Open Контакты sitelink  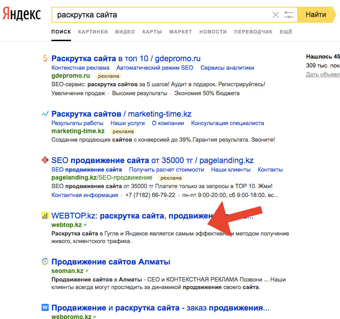(270, 170)
